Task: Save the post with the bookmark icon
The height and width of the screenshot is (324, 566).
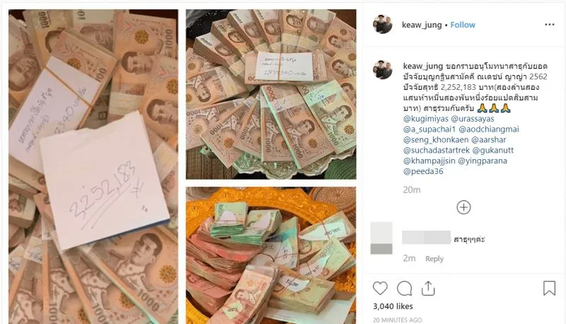Action: click(549, 289)
